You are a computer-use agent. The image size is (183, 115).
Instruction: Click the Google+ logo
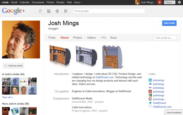[x=13, y=11]
